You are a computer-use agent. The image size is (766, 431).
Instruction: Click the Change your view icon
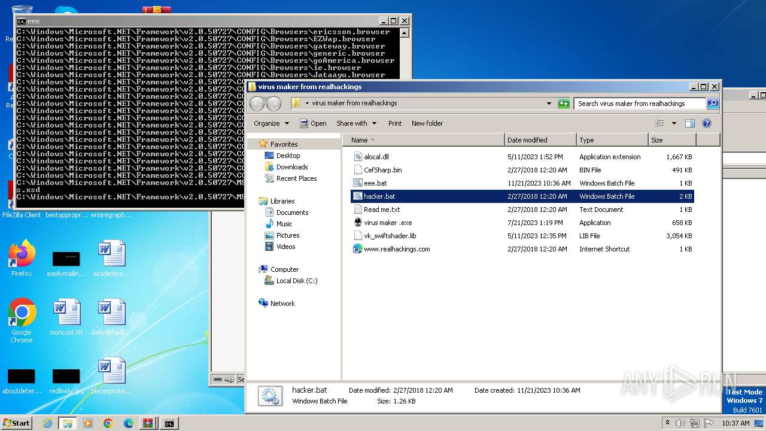click(659, 123)
